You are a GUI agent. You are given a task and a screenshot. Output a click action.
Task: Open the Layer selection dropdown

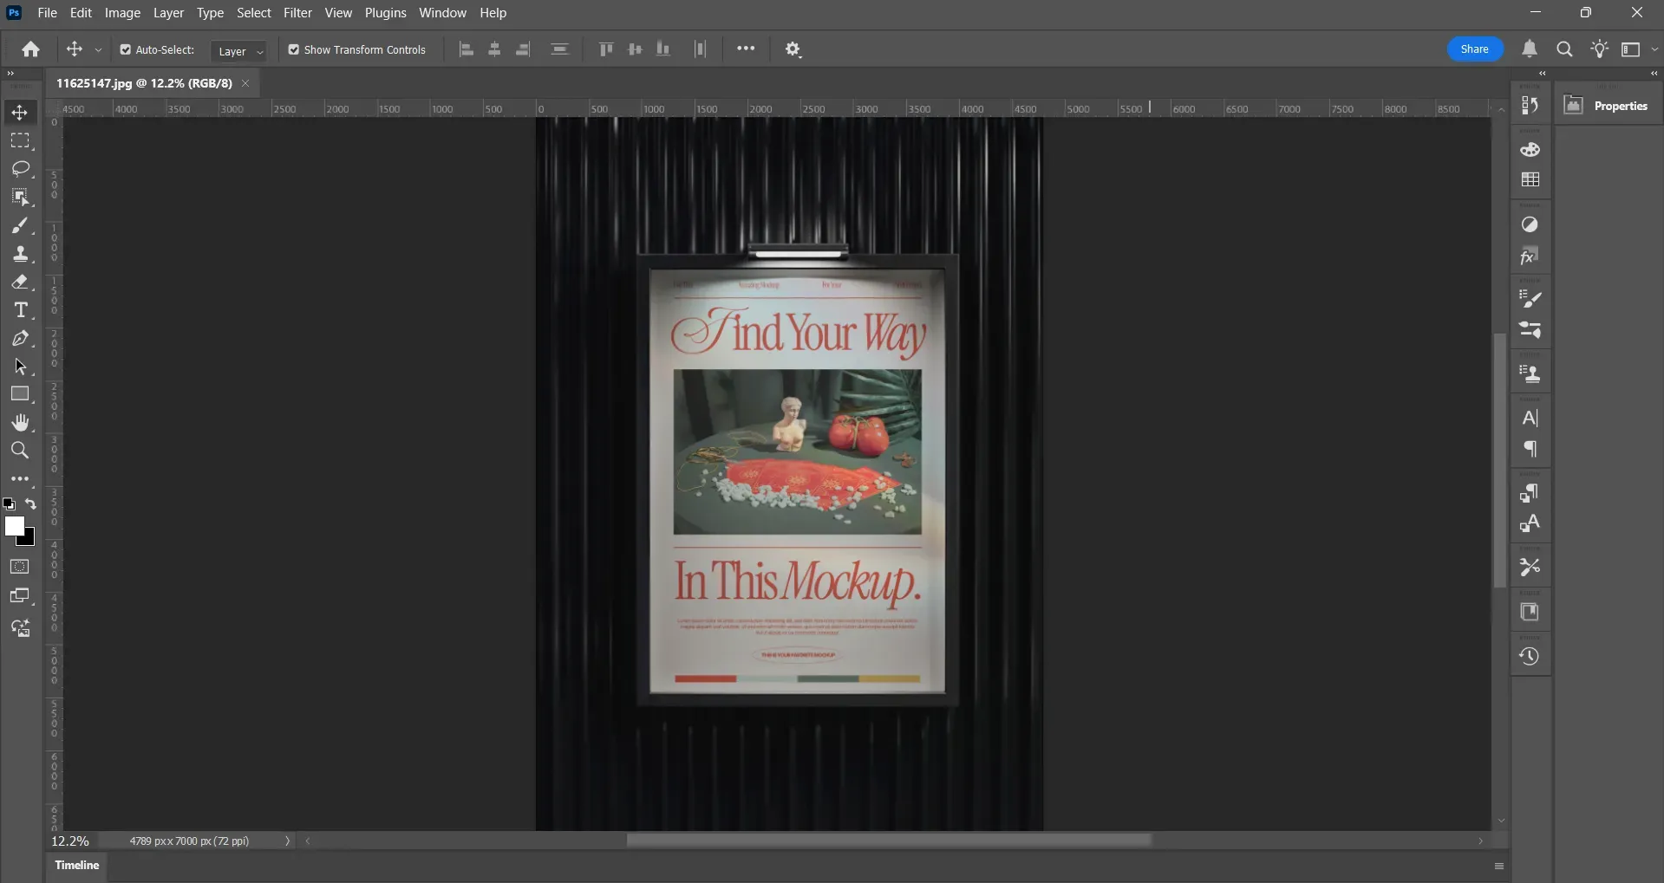coord(239,51)
